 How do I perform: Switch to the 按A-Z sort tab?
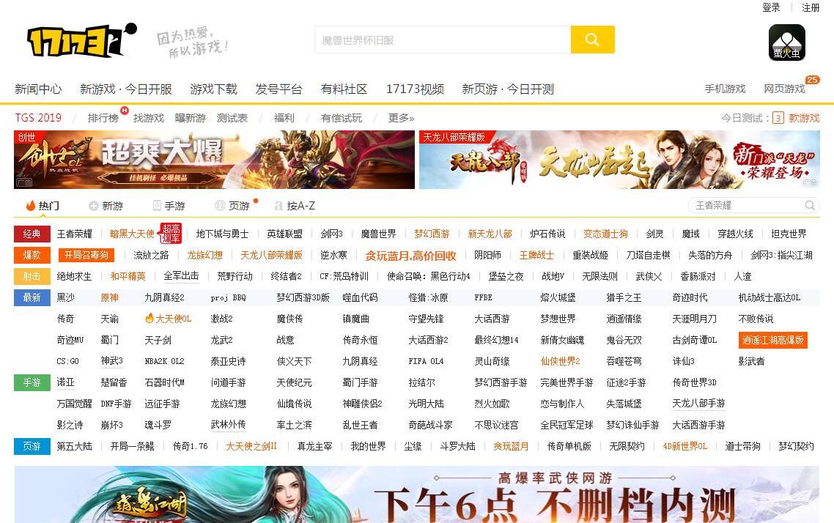295,206
